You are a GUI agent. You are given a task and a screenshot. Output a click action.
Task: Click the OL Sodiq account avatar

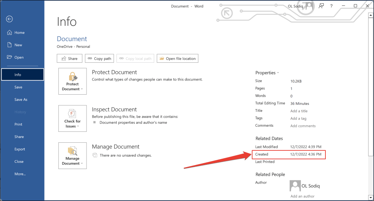pos(309,6)
